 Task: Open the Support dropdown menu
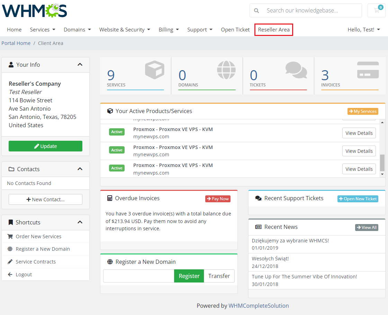(200, 30)
